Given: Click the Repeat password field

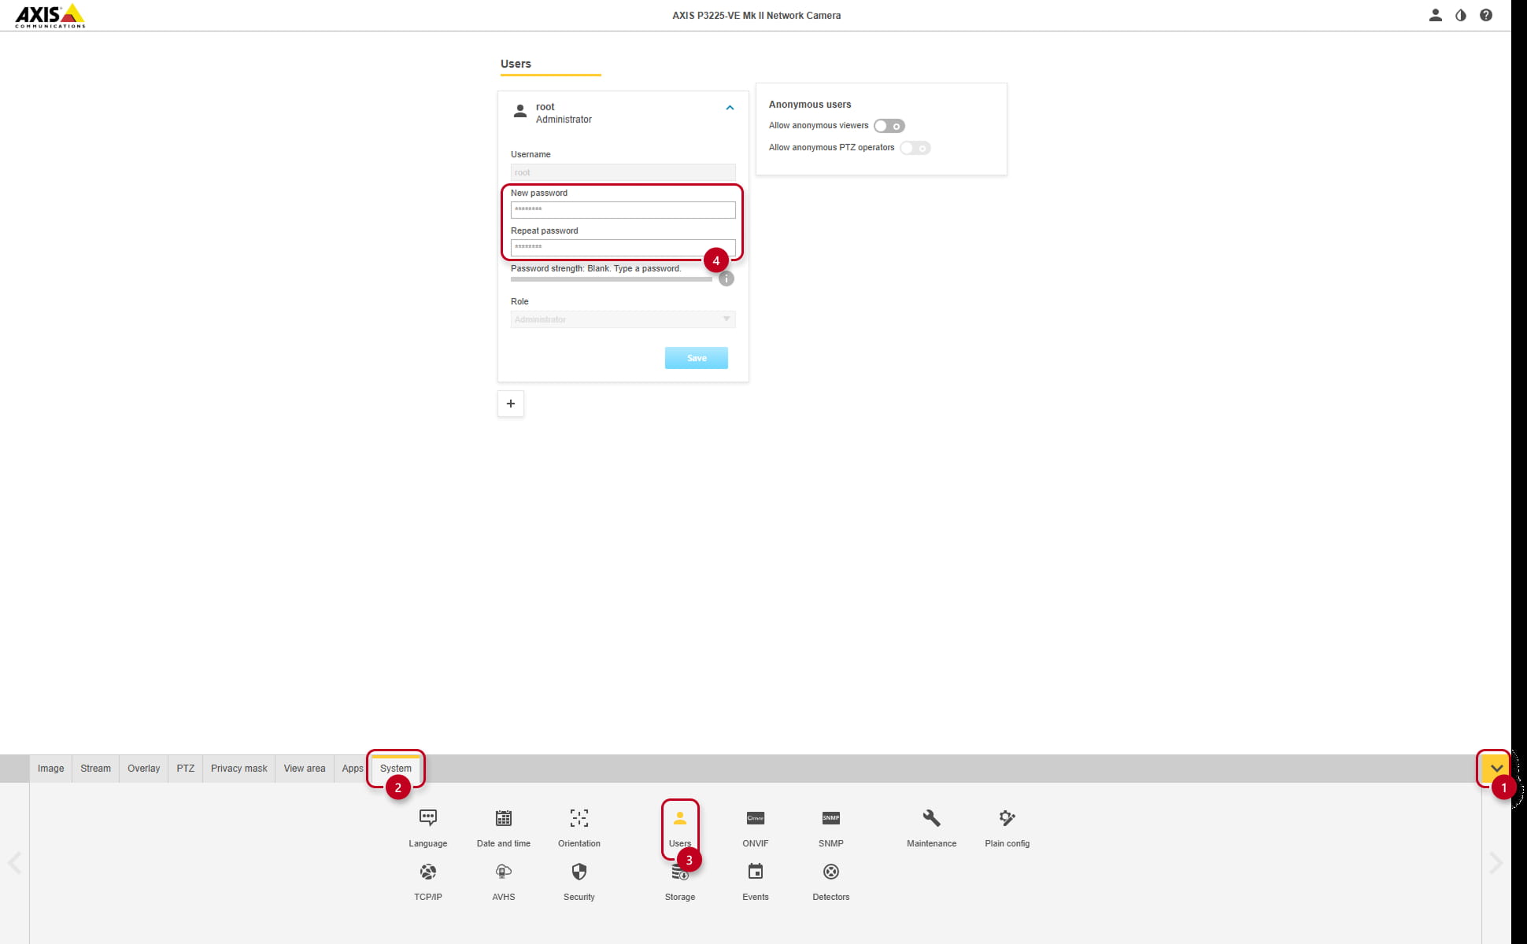Looking at the screenshot, I should pyautogui.click(x=623, y=248).
